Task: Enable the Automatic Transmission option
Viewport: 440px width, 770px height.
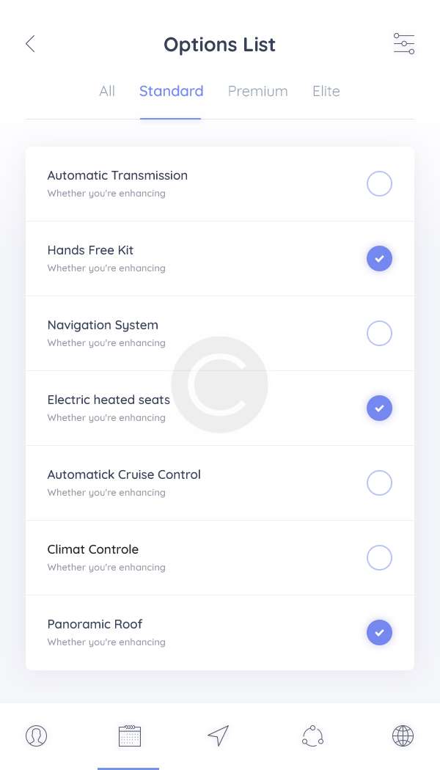Action: 379,184
